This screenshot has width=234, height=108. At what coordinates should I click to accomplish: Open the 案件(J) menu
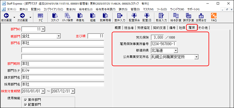(x=24, y=9)
